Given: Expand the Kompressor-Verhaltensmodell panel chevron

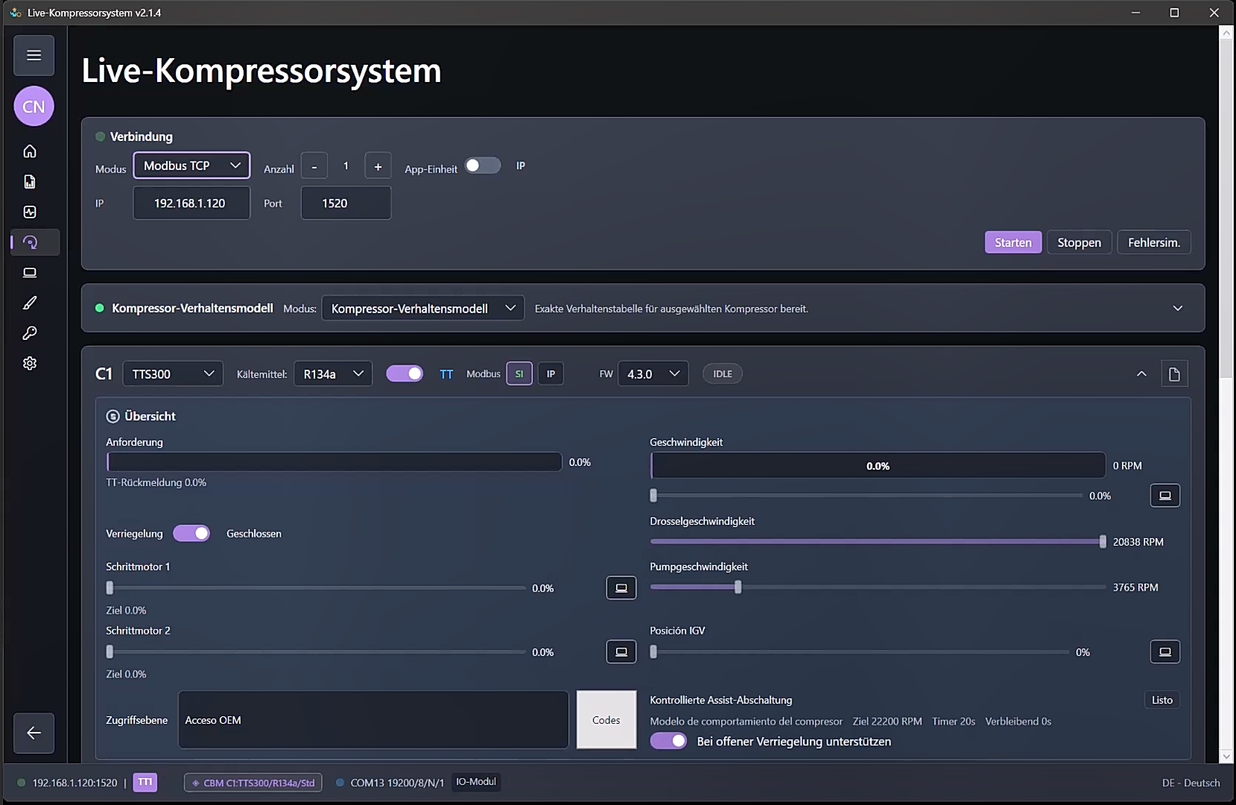Looking at the screenshot, I should (x=1178, y=309).
